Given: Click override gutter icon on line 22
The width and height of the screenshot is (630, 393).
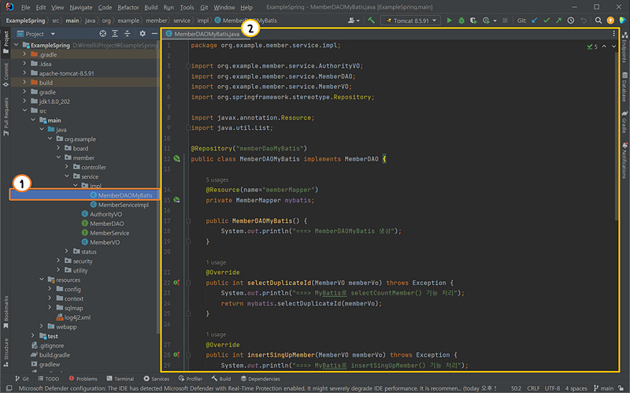Looking at the screenshot, I should [x=176, y=283].
